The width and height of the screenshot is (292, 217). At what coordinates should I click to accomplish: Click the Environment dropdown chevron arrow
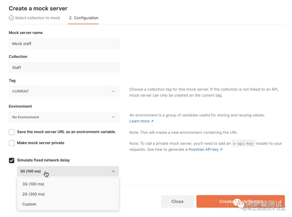(113, 117)
